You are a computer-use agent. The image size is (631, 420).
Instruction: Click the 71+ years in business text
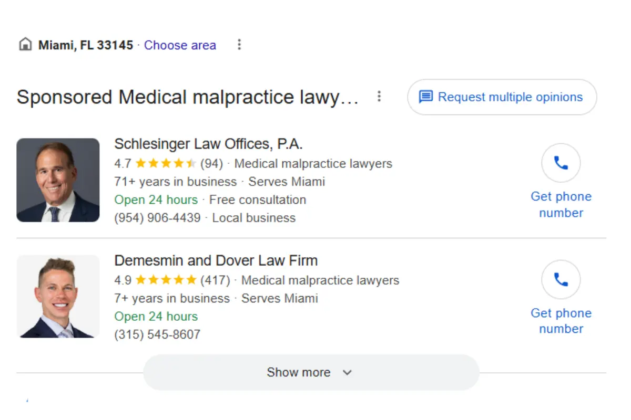tap(175, 182)
